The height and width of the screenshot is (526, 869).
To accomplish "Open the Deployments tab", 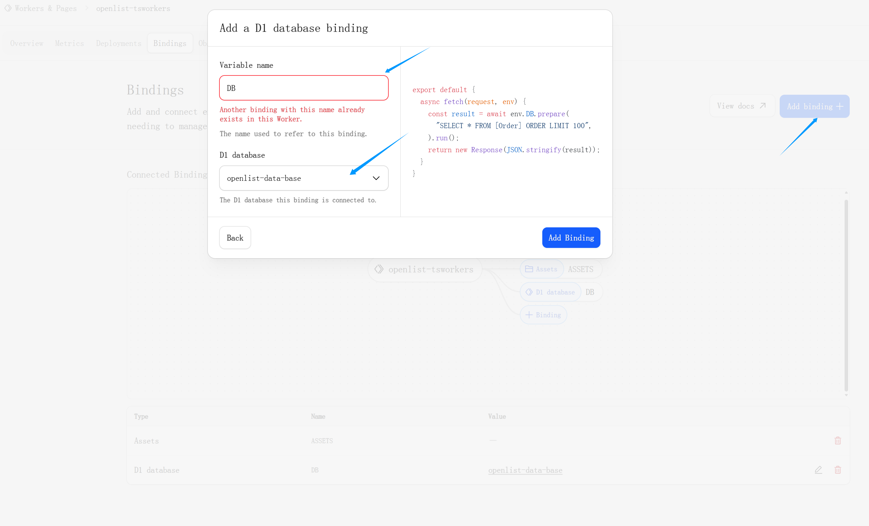I will [x=119, y=43].
